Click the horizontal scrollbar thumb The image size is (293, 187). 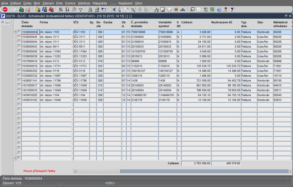(99, 171)
